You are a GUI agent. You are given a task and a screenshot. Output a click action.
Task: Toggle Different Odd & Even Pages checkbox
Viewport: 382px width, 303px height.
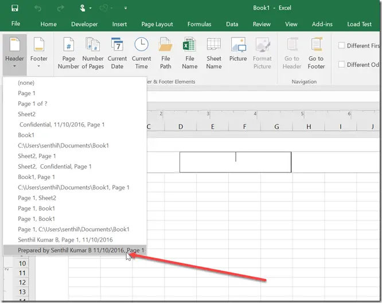tap(341, 64)
